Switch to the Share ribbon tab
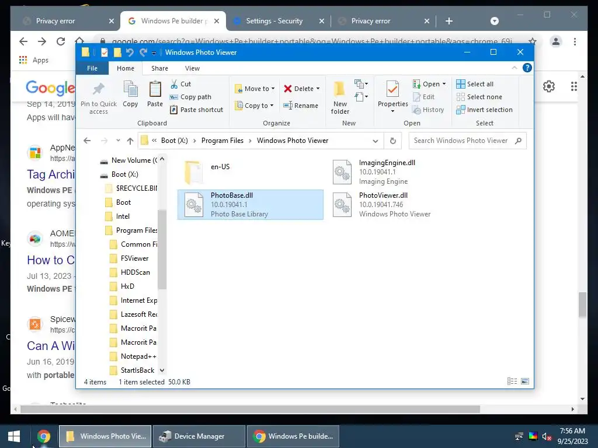 tap(159, 68)
